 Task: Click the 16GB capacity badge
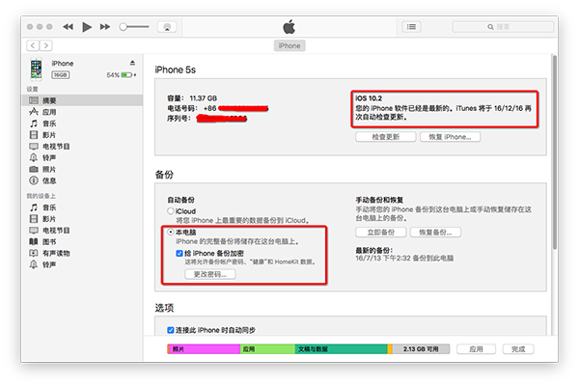60,75
